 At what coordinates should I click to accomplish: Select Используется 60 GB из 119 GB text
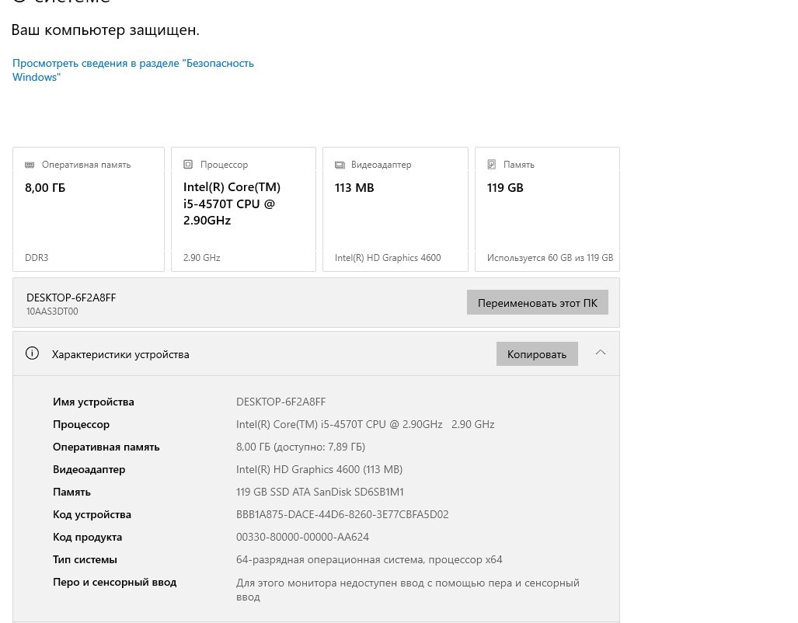click(x=549, y=258)
